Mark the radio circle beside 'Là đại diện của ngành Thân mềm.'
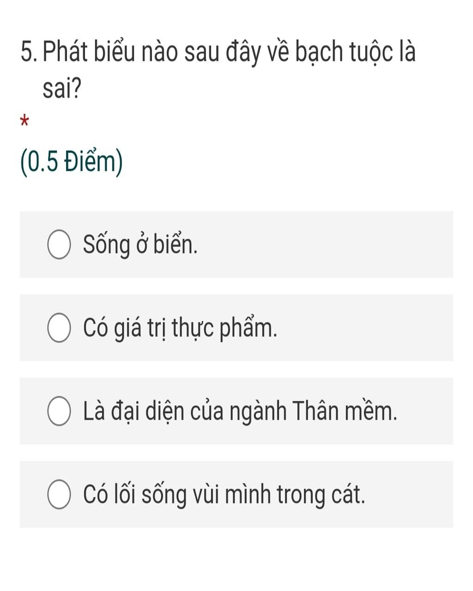The height and width of the screenshot is (591, 473). [59, 411]
